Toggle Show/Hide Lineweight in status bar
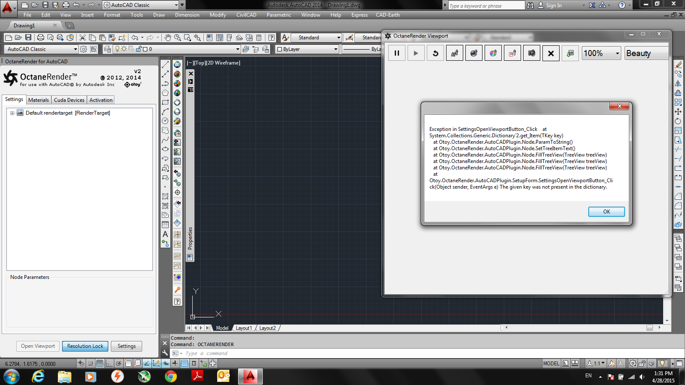This screenshot has height=385, width=685. pos(175,363)
